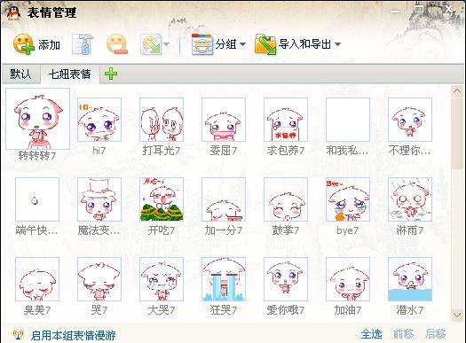The image size is (466, 343).
Task: Select the 魔法变… top hat emoticon
Action: 99,199
